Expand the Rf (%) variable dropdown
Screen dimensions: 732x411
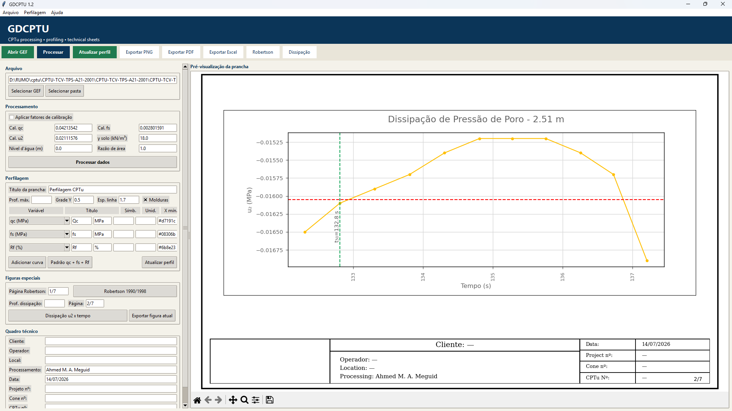[x=67, y=248]
